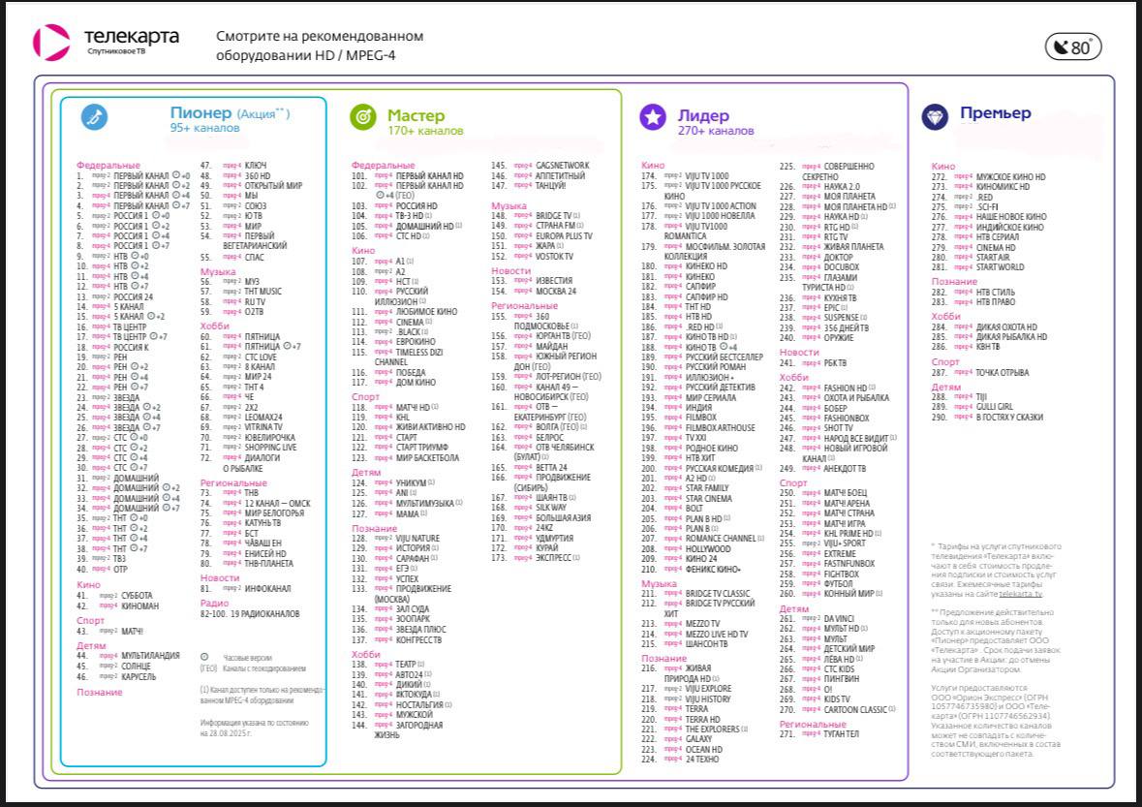
Task: Click Федеральные heading in Пионер column
Action: coord(108,166)
